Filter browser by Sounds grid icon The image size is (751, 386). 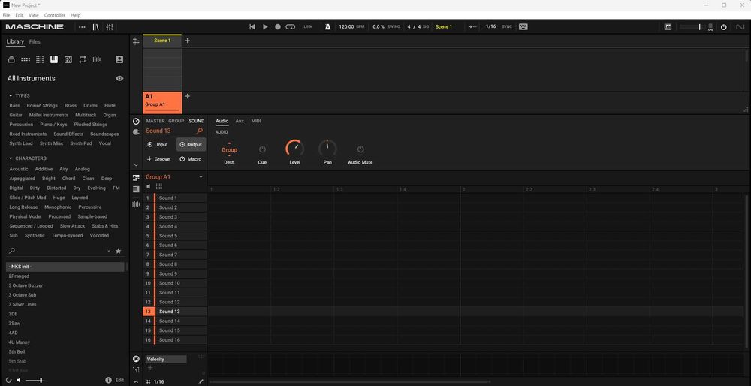(40, 59)
